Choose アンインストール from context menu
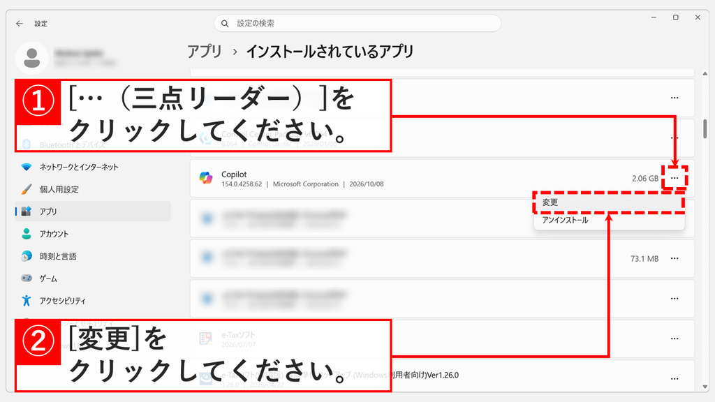 tap(609, 220)
